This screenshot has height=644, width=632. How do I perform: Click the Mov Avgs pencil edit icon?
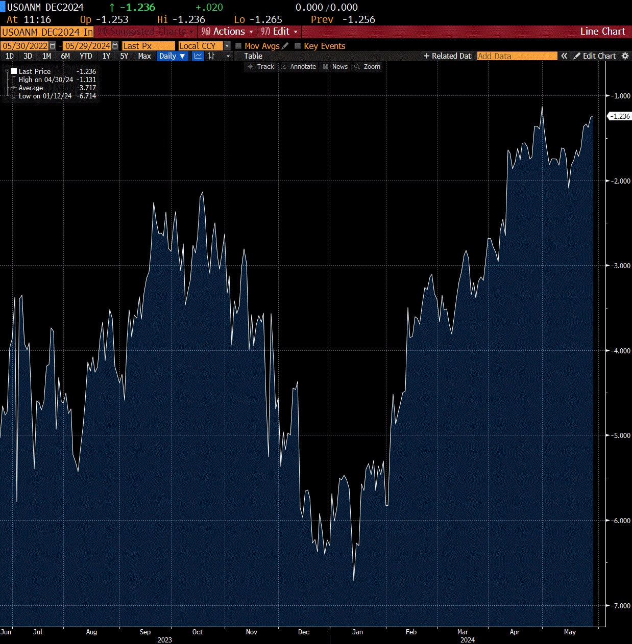point(285,46)
